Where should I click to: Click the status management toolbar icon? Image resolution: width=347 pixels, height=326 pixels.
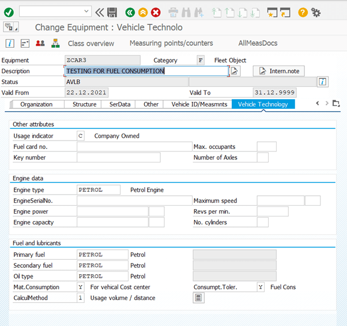tap(25, 43)
